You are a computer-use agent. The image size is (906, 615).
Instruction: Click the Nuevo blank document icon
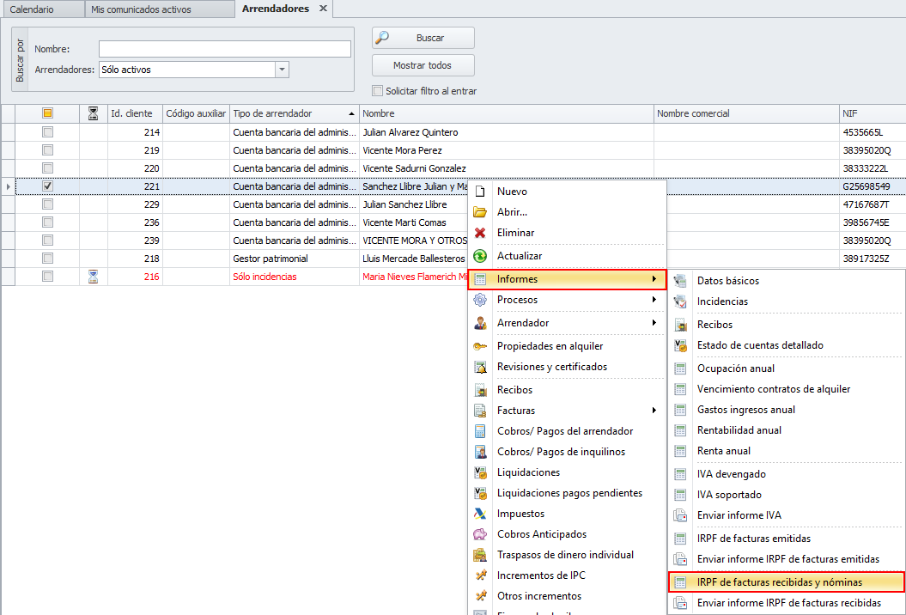pyautogui.click(x=480, y=192)
